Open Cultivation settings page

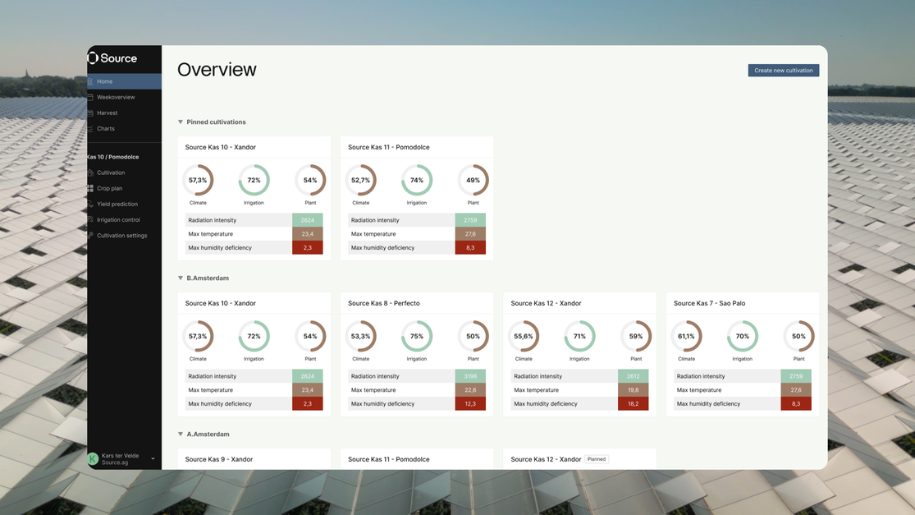[x=122, y=235]
